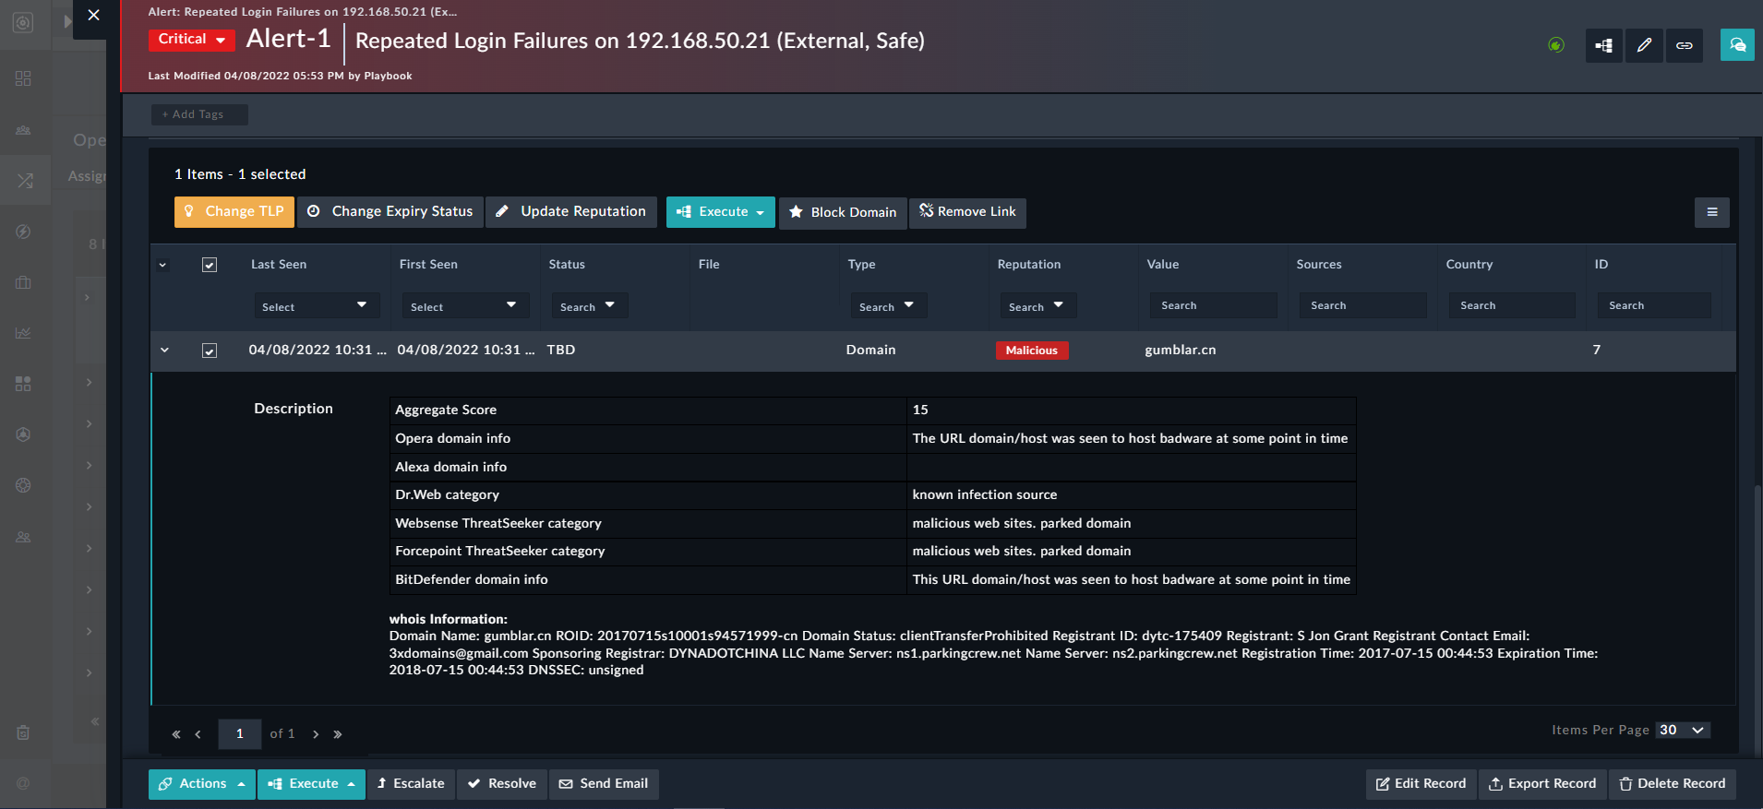The image size is (1763, 809).
Task: Click the lifebuoy icon in left sidebar
Action: point(23,485)
